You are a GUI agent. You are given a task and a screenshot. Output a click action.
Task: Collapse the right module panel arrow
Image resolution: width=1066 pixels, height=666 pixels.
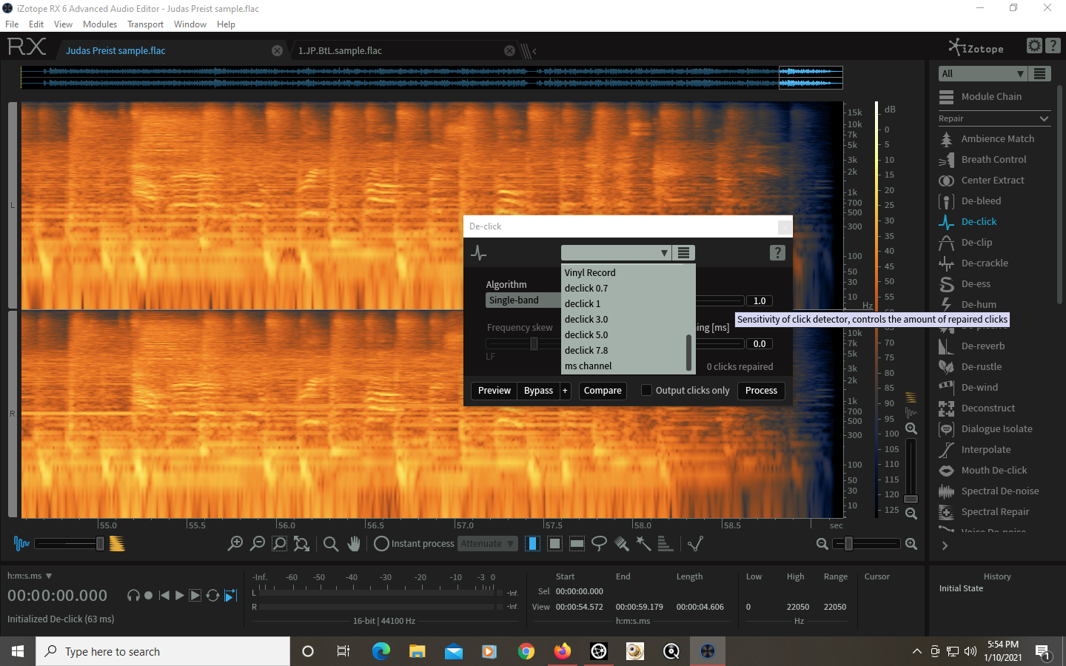coord(945,546)
